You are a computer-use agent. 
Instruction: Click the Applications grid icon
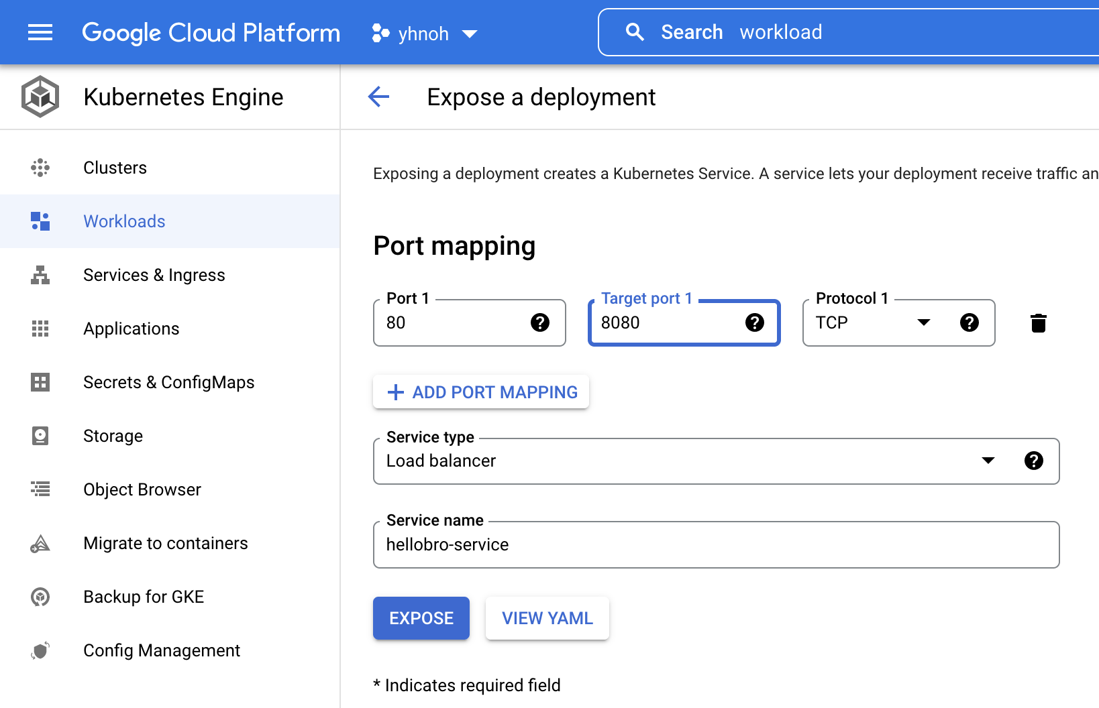tap(40, 329)
